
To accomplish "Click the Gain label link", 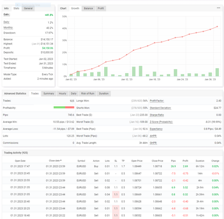I will [7, 14].
